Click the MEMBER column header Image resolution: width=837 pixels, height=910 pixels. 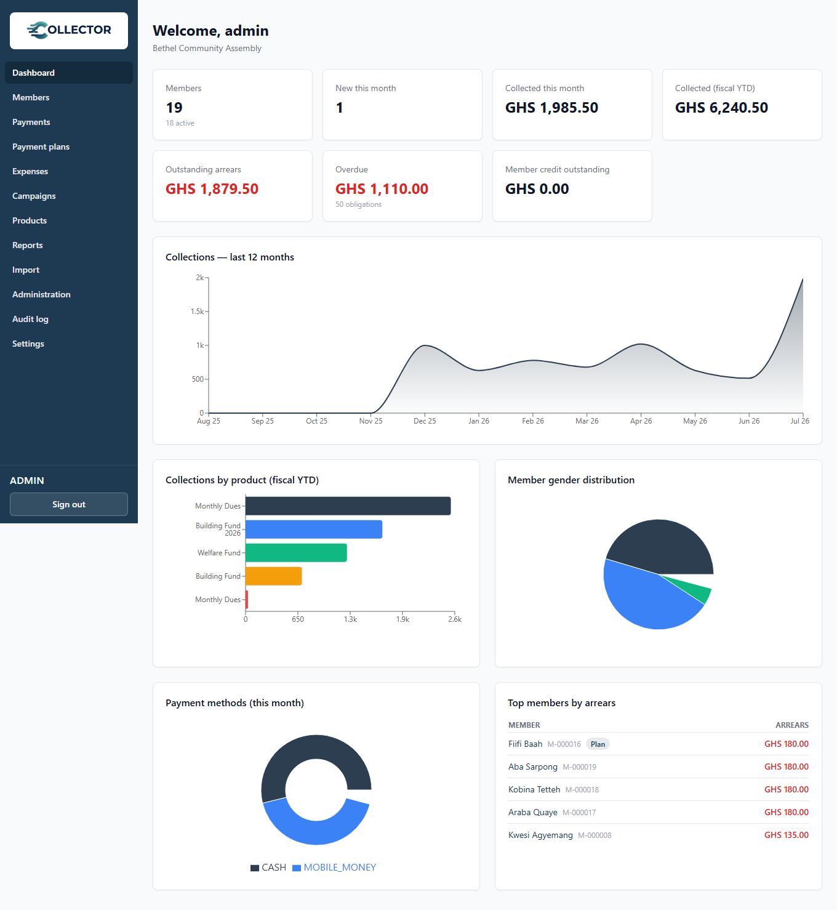[x=524, y=725]
